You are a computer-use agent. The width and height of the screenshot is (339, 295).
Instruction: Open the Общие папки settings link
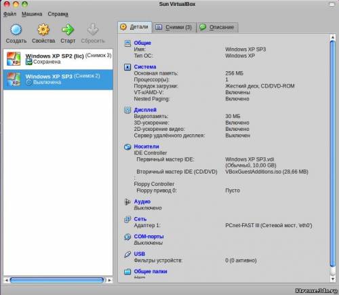tap(151, 271)
